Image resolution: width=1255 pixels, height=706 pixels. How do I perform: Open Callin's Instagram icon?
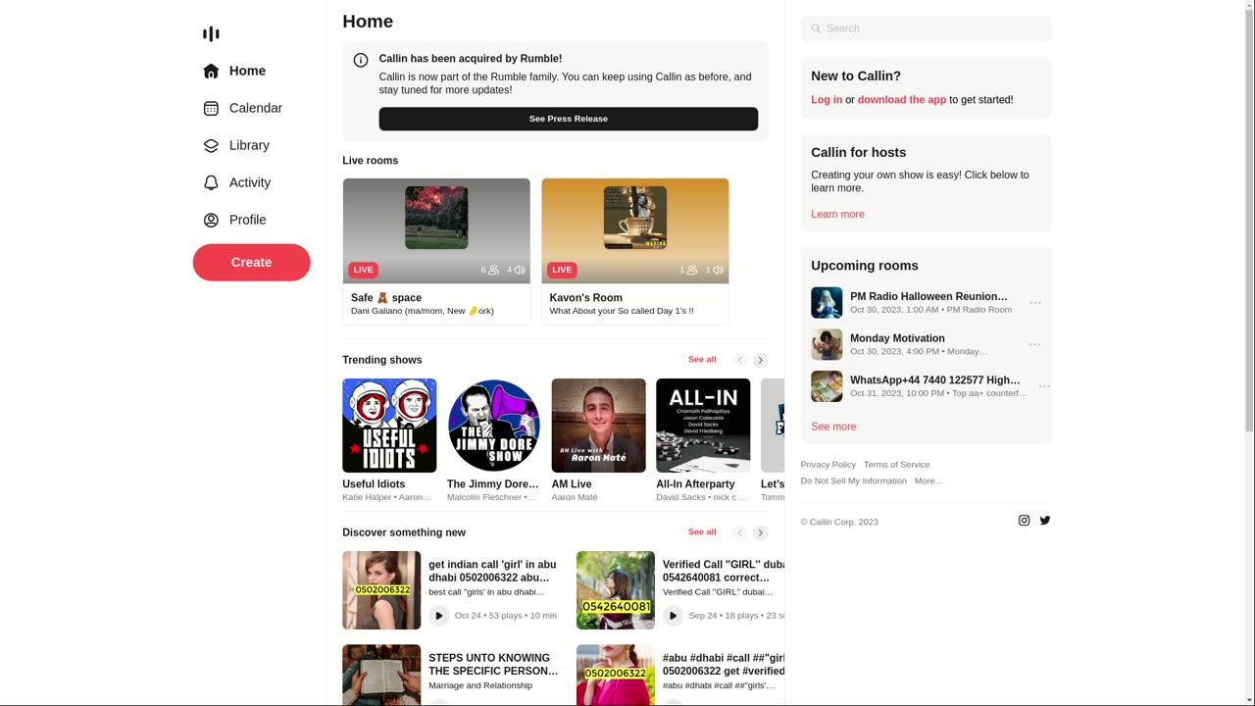click(x=1025, y=521)
